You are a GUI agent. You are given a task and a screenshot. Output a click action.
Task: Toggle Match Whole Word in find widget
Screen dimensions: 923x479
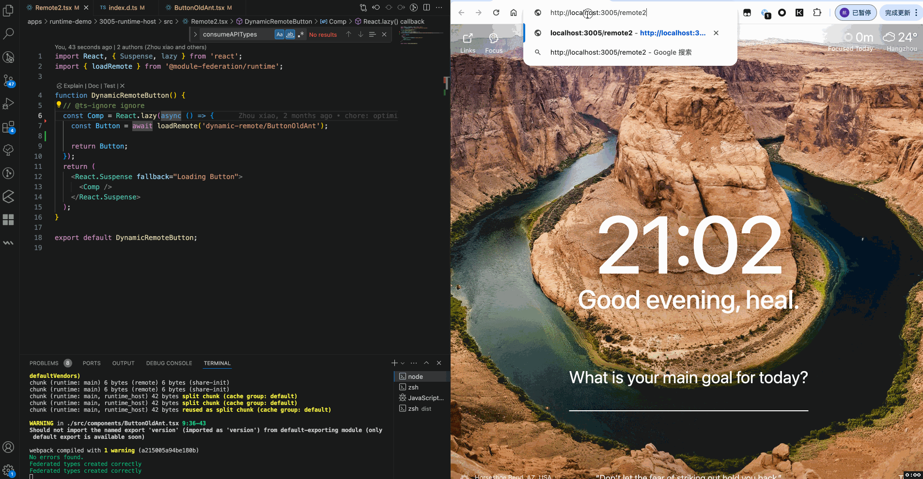click(290, 34)
